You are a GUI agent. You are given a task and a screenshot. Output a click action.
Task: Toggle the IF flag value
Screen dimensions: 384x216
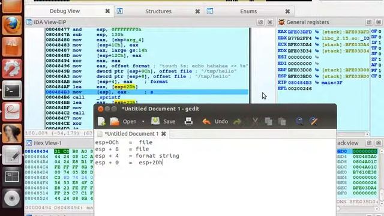pyautogui.click(x=380, y=43)
